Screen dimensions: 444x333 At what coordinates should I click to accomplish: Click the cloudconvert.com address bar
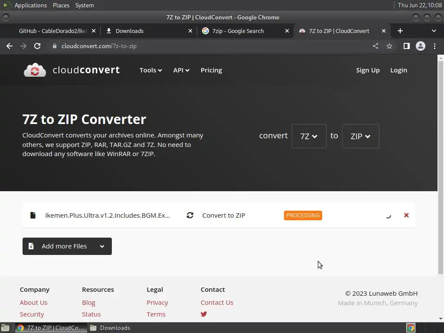coord(209,46)
